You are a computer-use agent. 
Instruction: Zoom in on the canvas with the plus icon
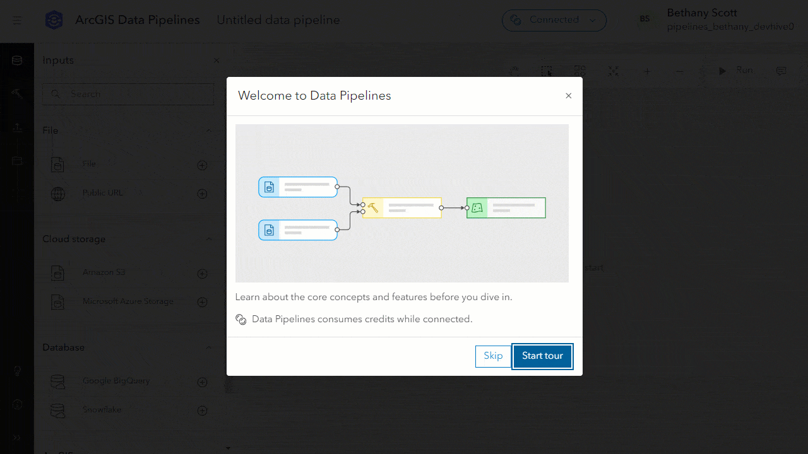(x=646, y=71)
